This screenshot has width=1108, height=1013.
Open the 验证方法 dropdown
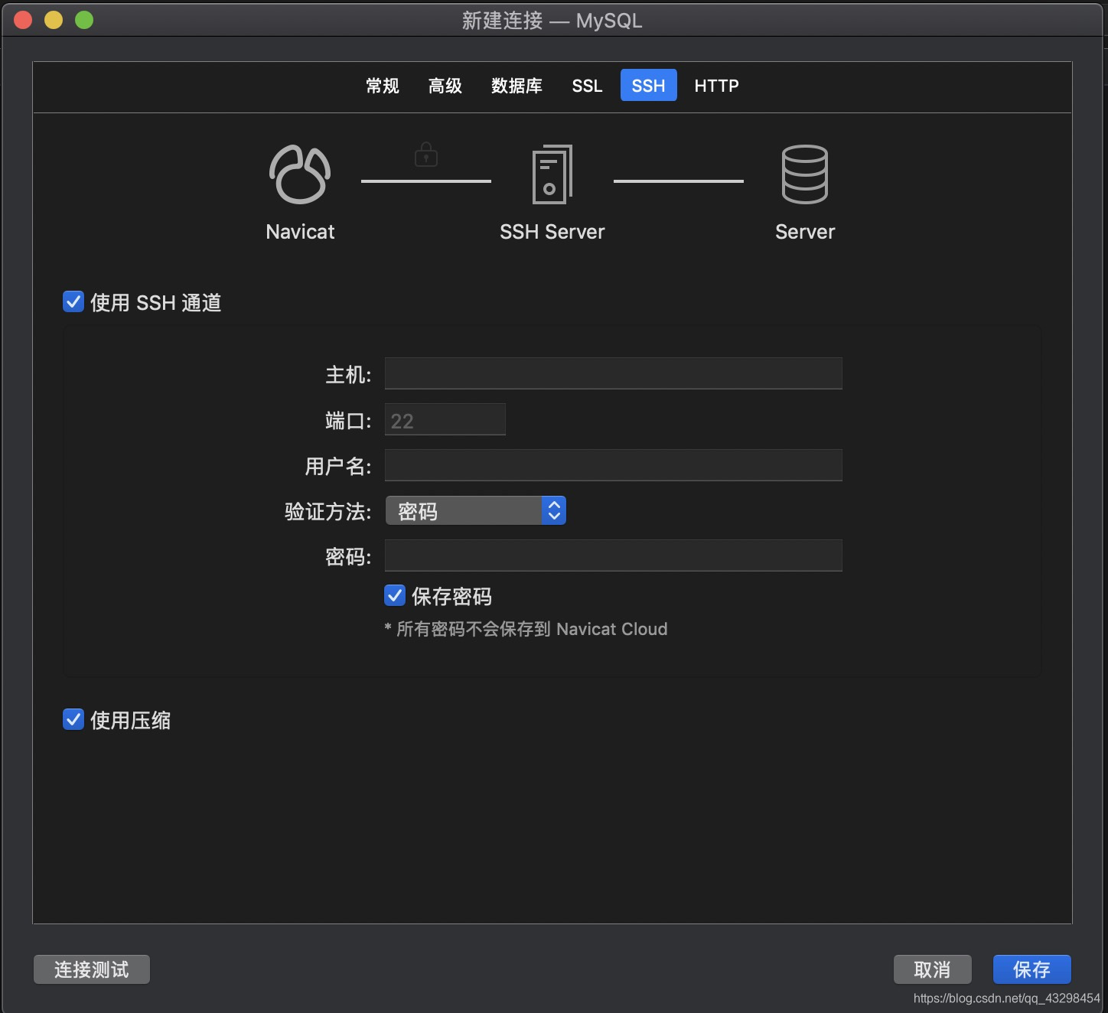click(475, 510)
